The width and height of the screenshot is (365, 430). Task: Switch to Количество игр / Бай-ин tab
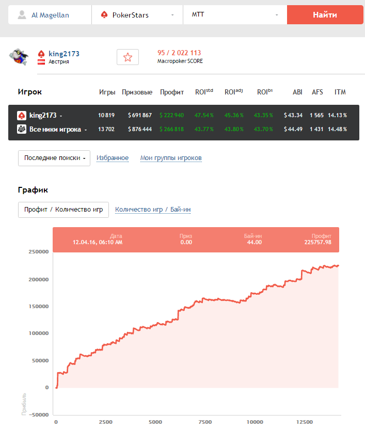153,210
